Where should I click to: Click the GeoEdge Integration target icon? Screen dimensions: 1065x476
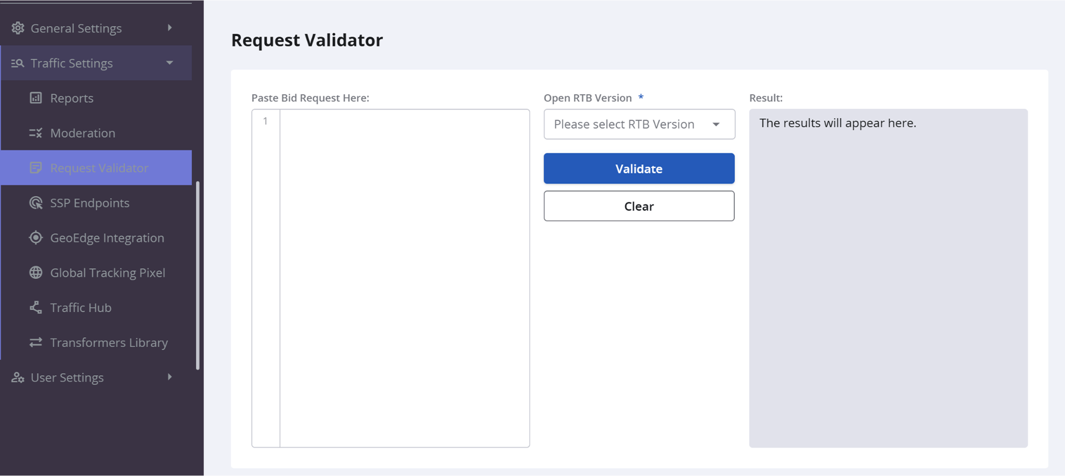click(35, 237)
